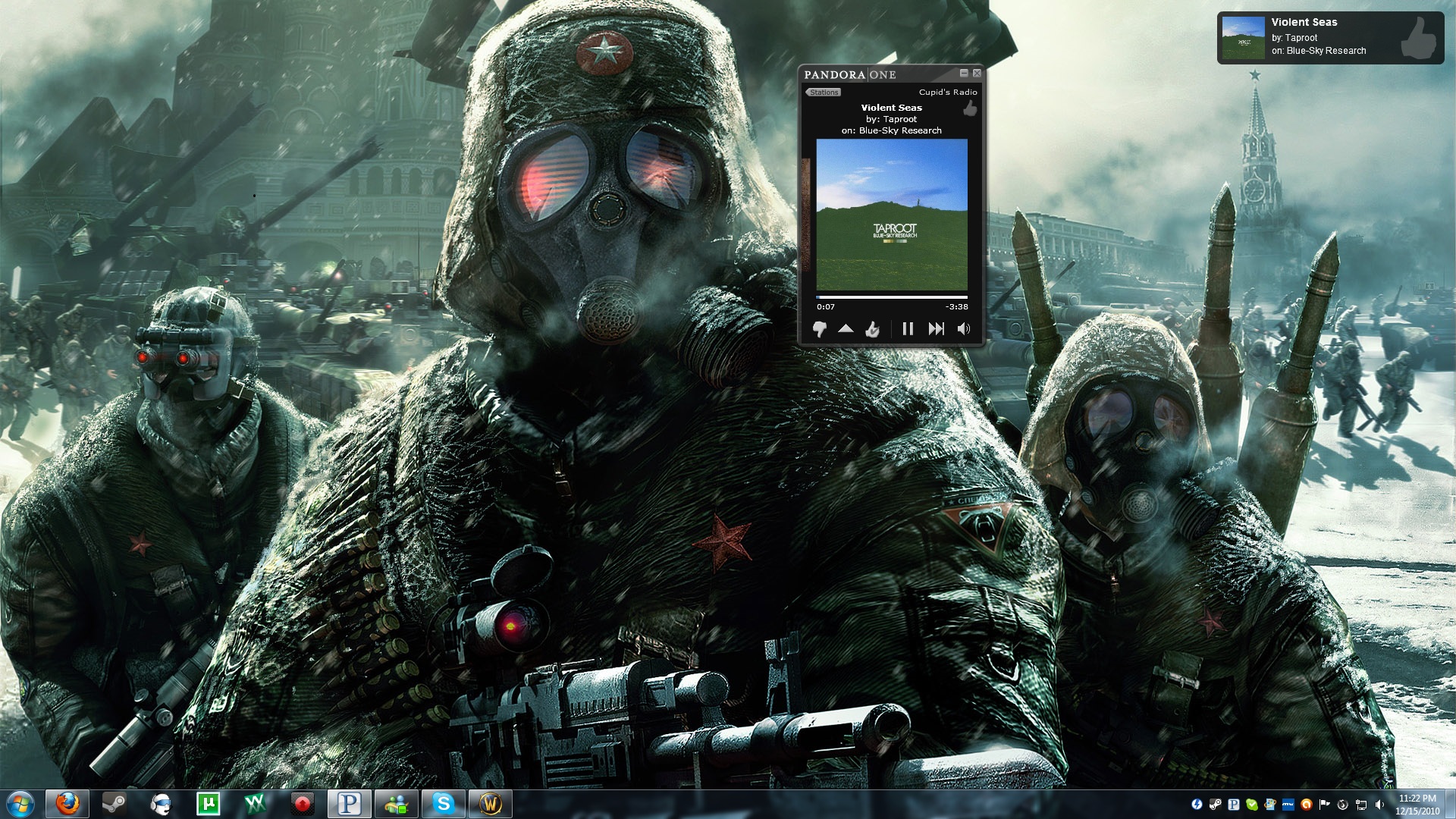
Task: Switch to Pandora via taskbar button
Action: (350, 804)
